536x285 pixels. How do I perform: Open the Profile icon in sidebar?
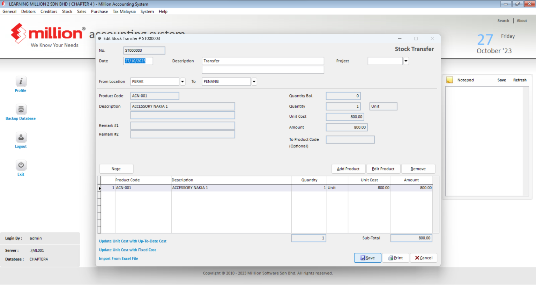(x=21, y=81)
